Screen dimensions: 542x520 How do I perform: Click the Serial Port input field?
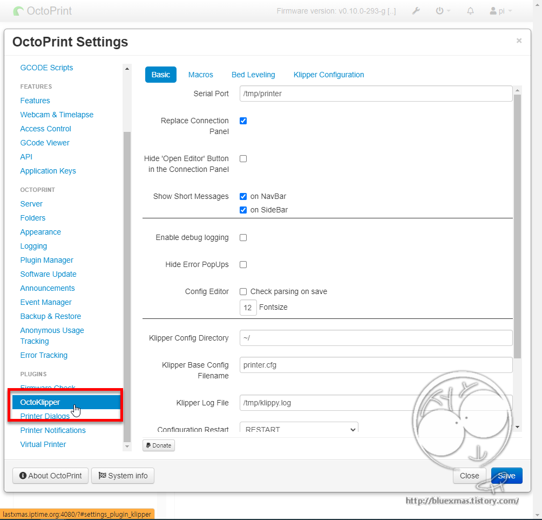tap(376, 94)
